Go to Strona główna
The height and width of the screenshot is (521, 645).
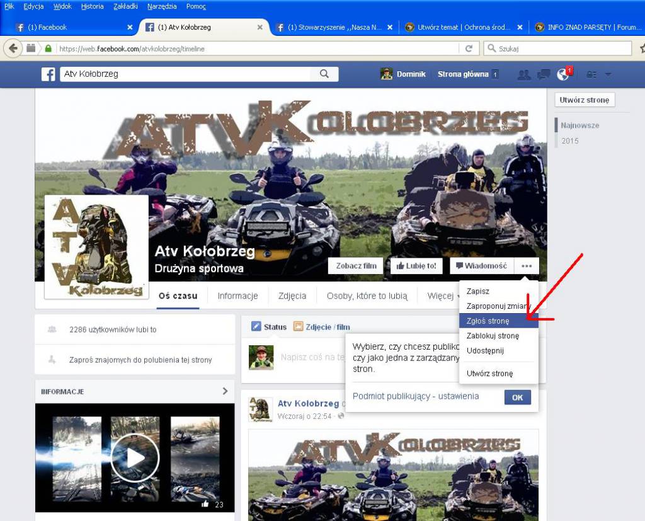tap(463, 74)
